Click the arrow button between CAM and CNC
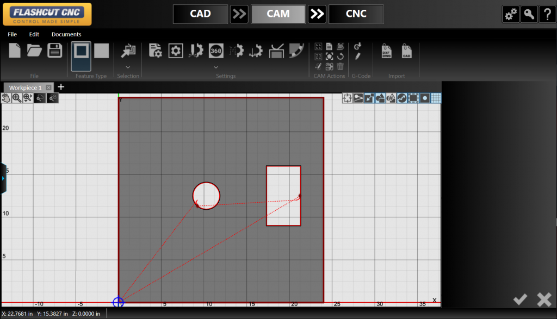This screenshot has width=557, height=319. 317,14
